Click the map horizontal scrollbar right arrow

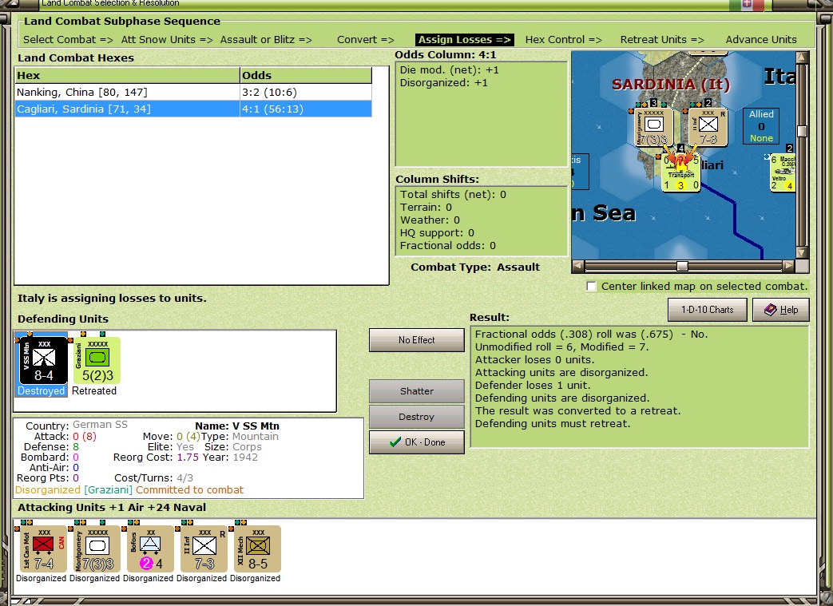tap(789, 266)
